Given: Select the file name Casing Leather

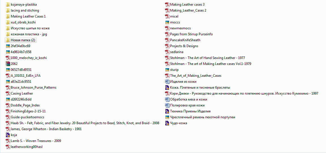Looking at the screenshot, I should pos(22,93).
